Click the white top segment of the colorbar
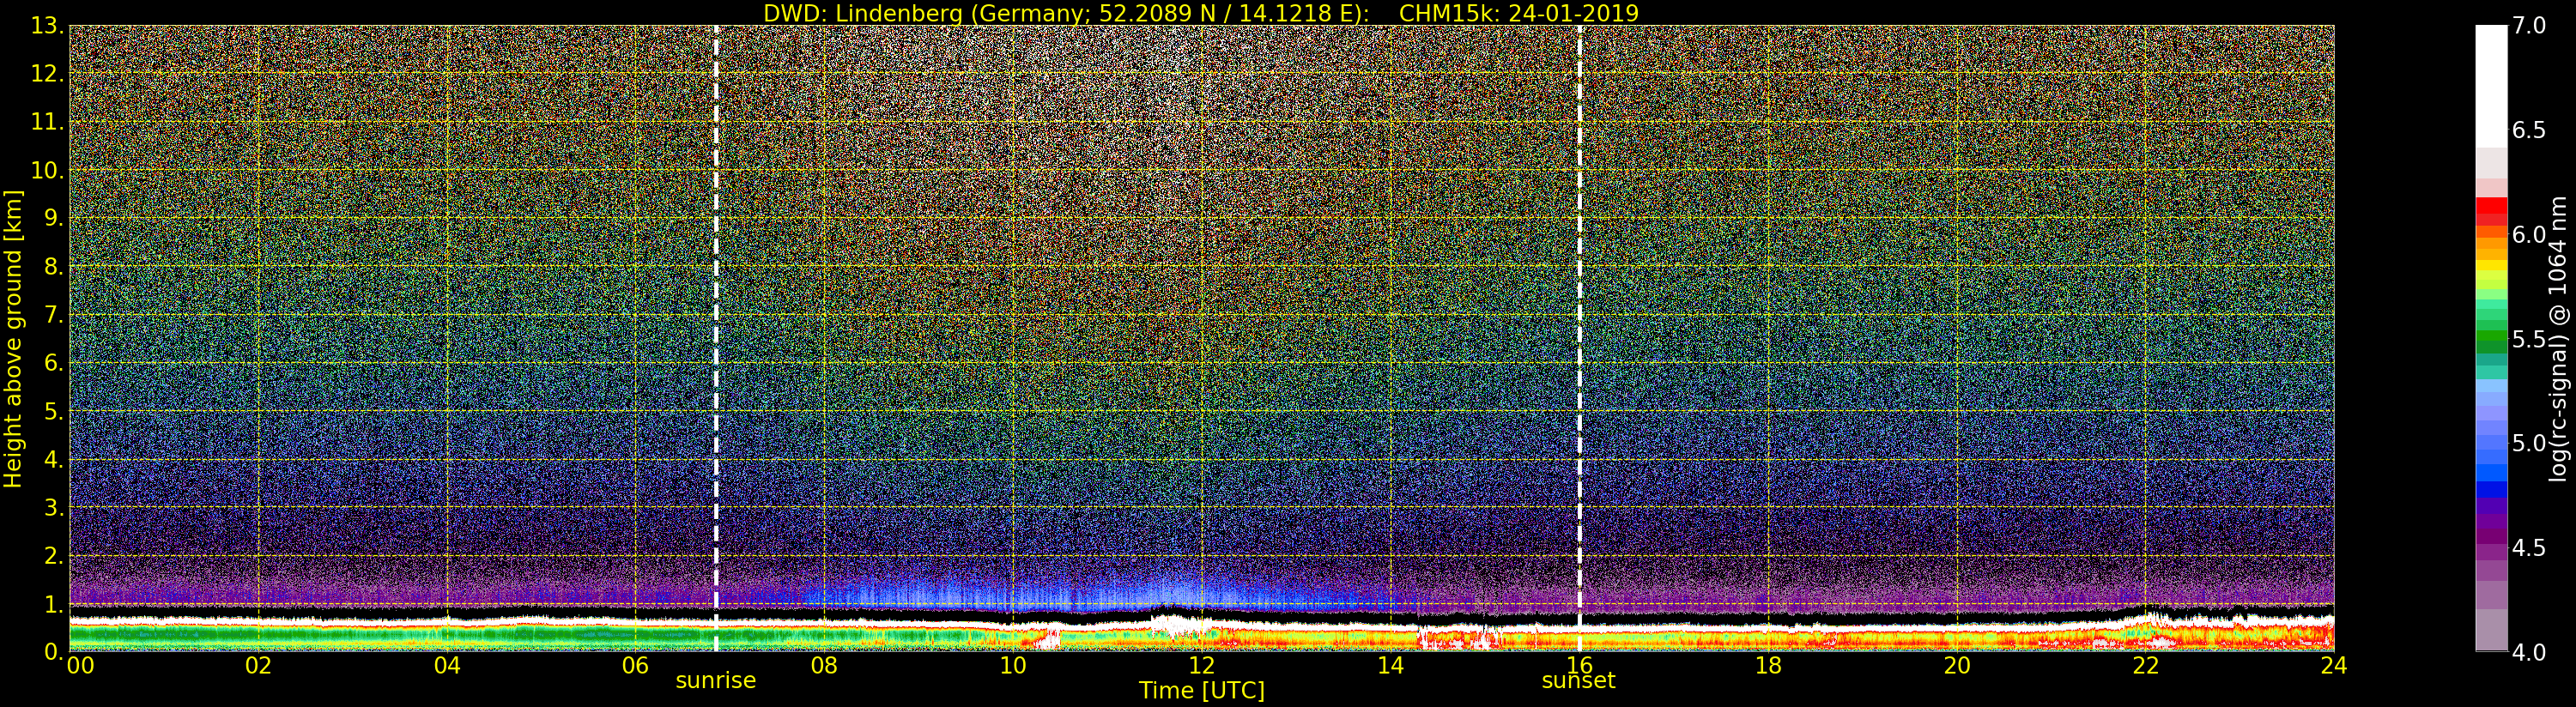Viewport: 2576px width, 707px height. pyautogui.click(x=2491, y=86)
